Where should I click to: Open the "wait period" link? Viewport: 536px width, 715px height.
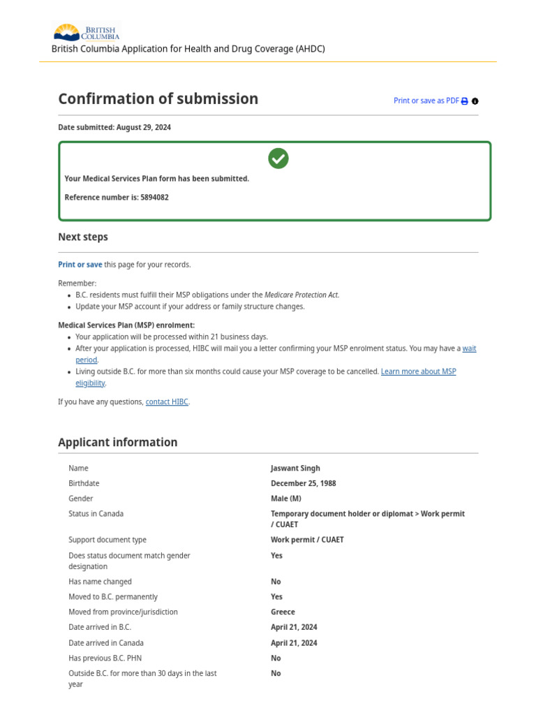click(x=469, y=348)
